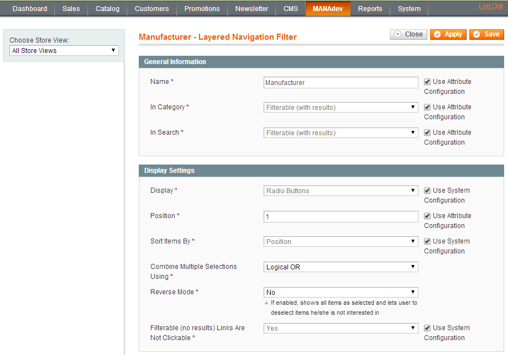Toggle Use Attribute Configuration for Position

pos(427,216)
